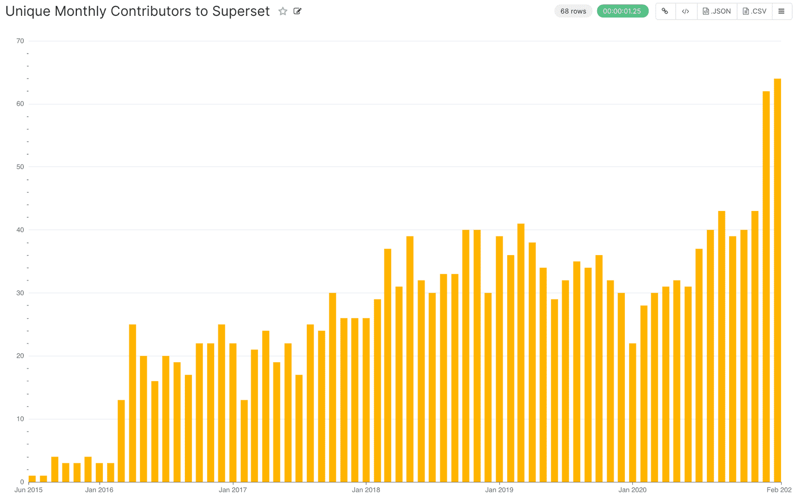
Task: Open the hamburger menu icon
Action: point(782,11)
